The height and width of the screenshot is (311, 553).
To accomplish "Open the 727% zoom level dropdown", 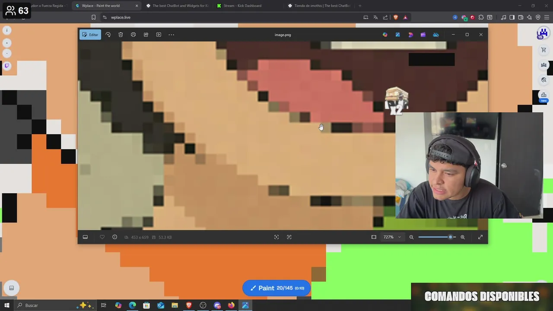I will pos(392,237).
